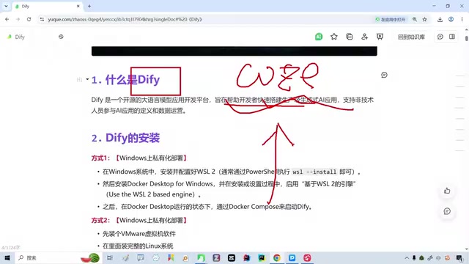Open Chrome downloads icon
The height and width of the screenshot is (264, 469).
pos(440,20)
